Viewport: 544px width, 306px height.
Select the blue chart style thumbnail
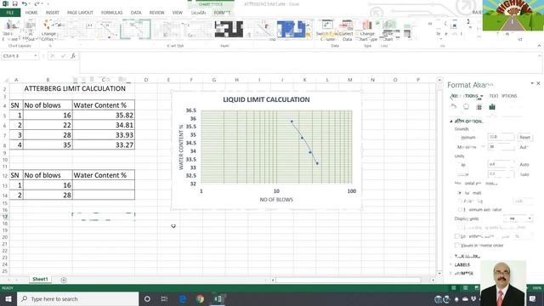291,29
